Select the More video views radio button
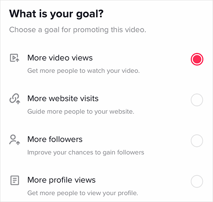The width and height of the screenshot is (213, 202). pos(197,59)
